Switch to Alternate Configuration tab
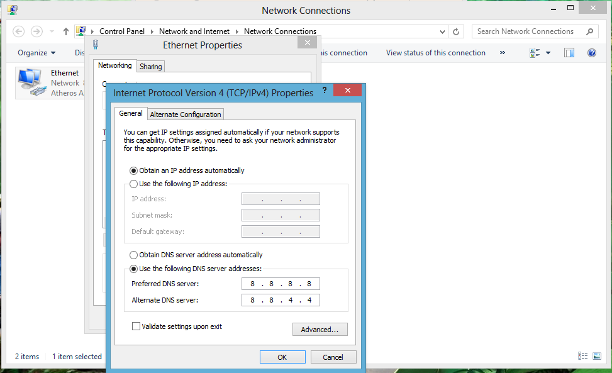This screenshot has width=612, height=373. pos(186,114)
